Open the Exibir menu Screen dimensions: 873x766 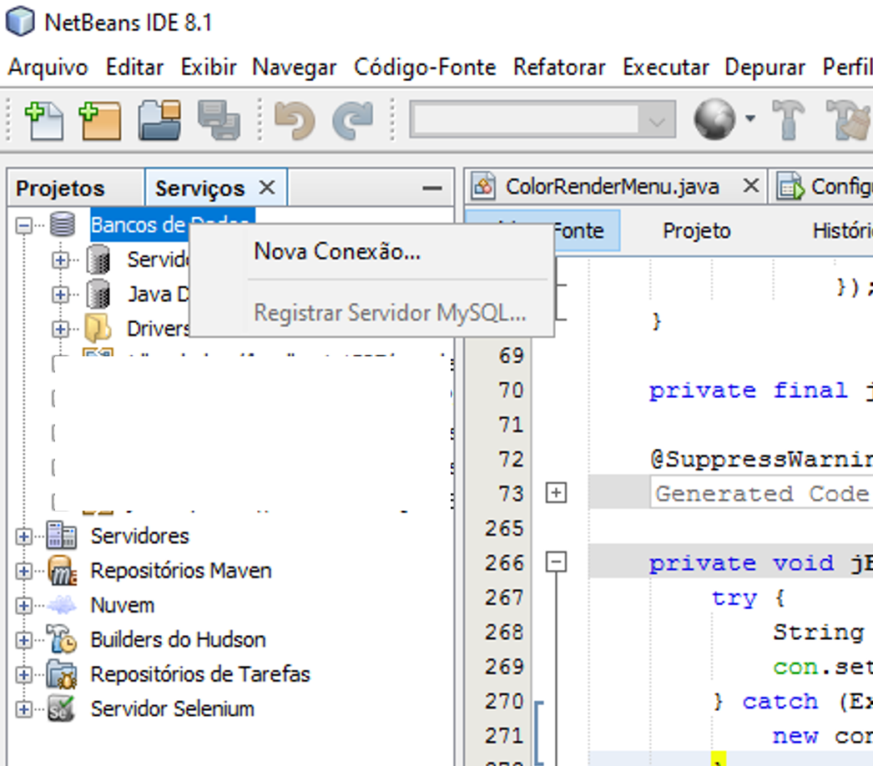pos(209,68)
